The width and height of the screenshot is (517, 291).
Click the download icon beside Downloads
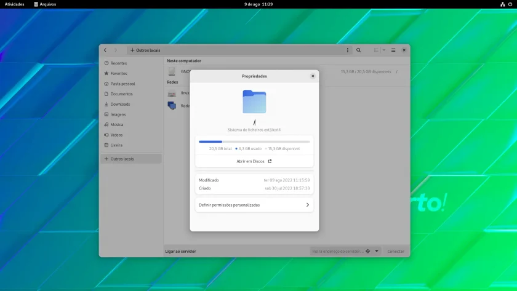(x=106, y=104)
